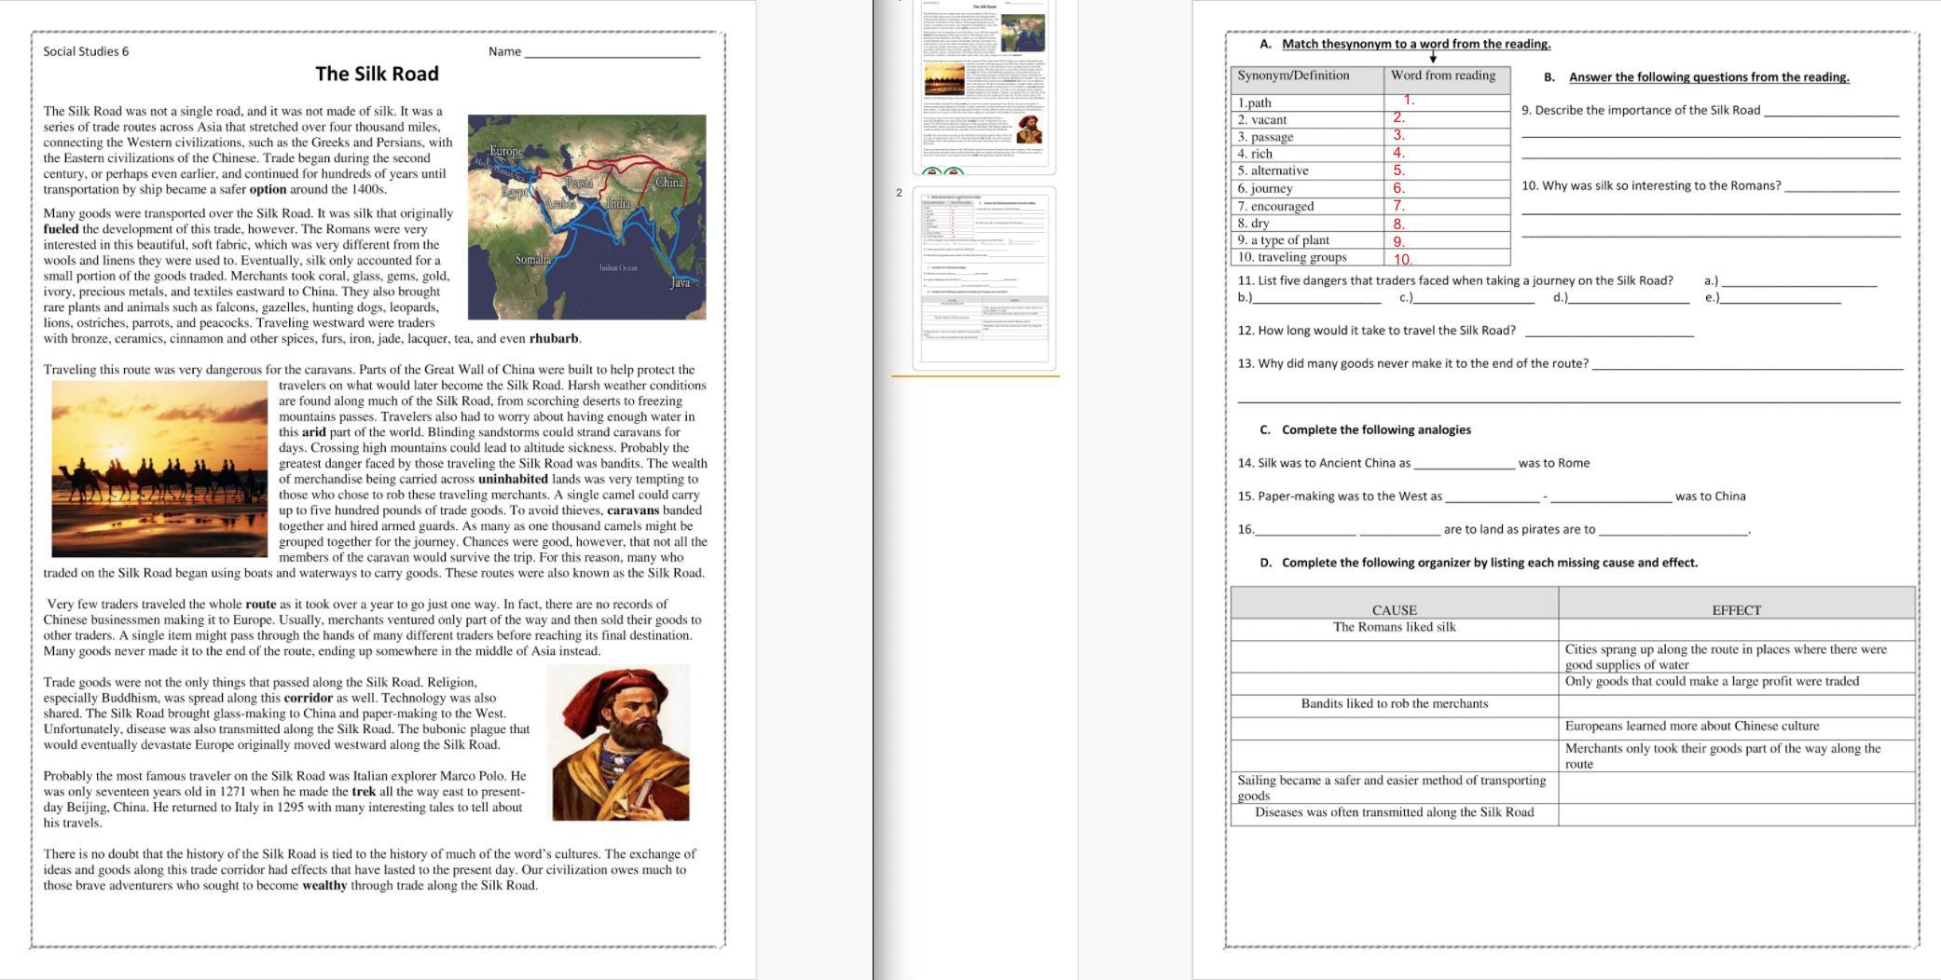
Task: Click the blank after "pirates are to"
Action: click(x=1673, y=532)
